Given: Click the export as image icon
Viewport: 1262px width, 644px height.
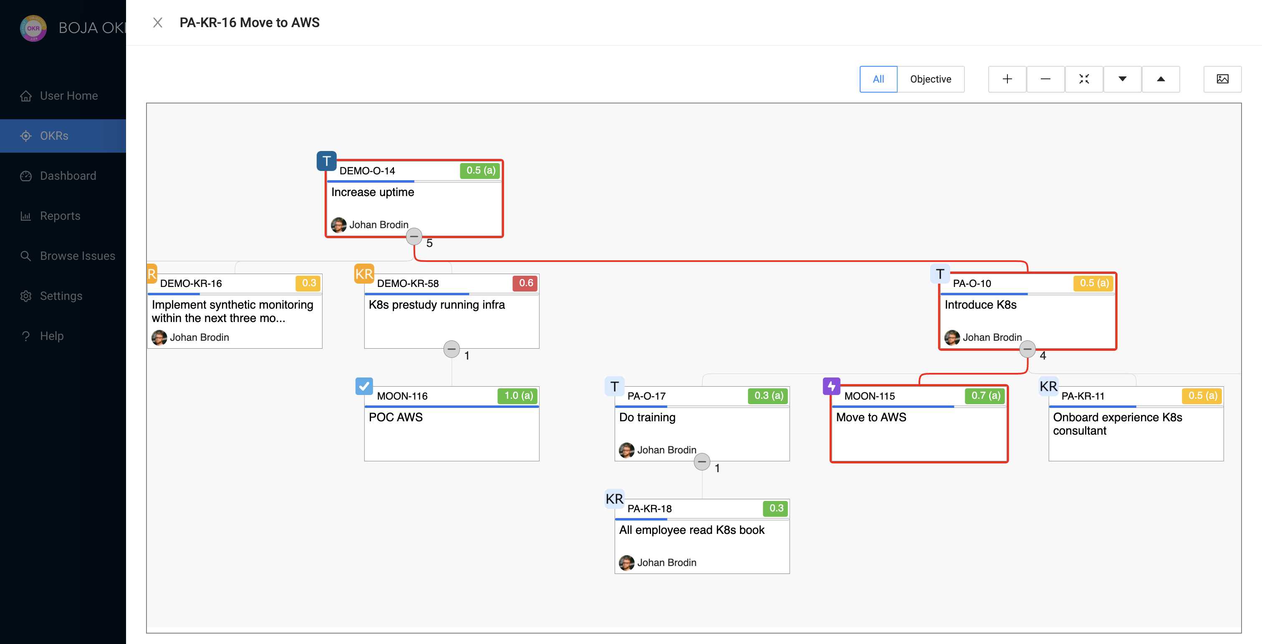Looking at the screenshot, I should click(x=1222, y=79).
